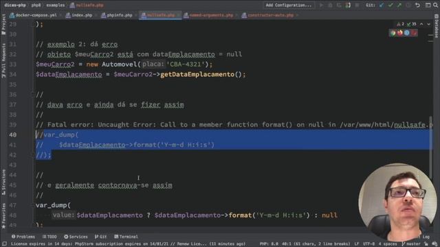The image size is (440, 247).
Task: Go to previous highlighted problem up arrow
Action: pos(421,24)
